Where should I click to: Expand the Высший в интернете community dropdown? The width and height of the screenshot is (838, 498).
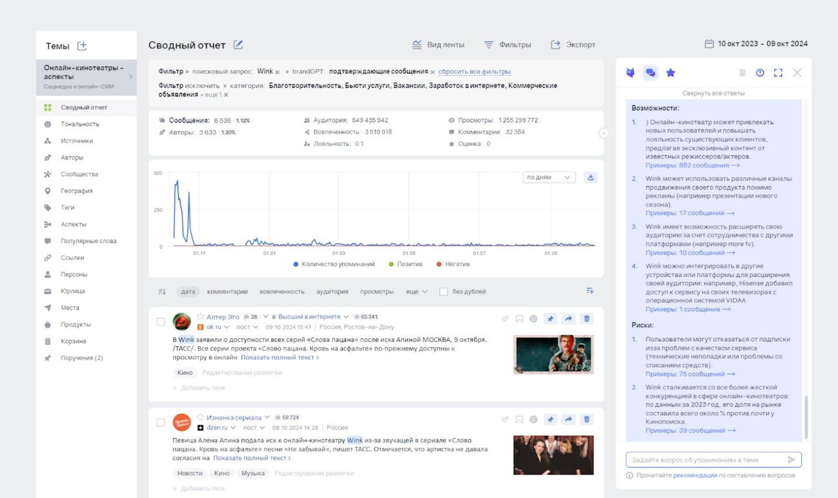(346, 317)
